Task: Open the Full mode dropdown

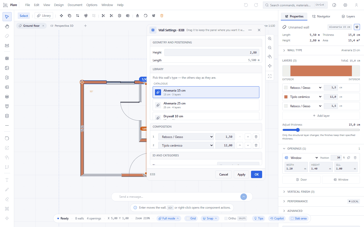Action: coord(169,218)
